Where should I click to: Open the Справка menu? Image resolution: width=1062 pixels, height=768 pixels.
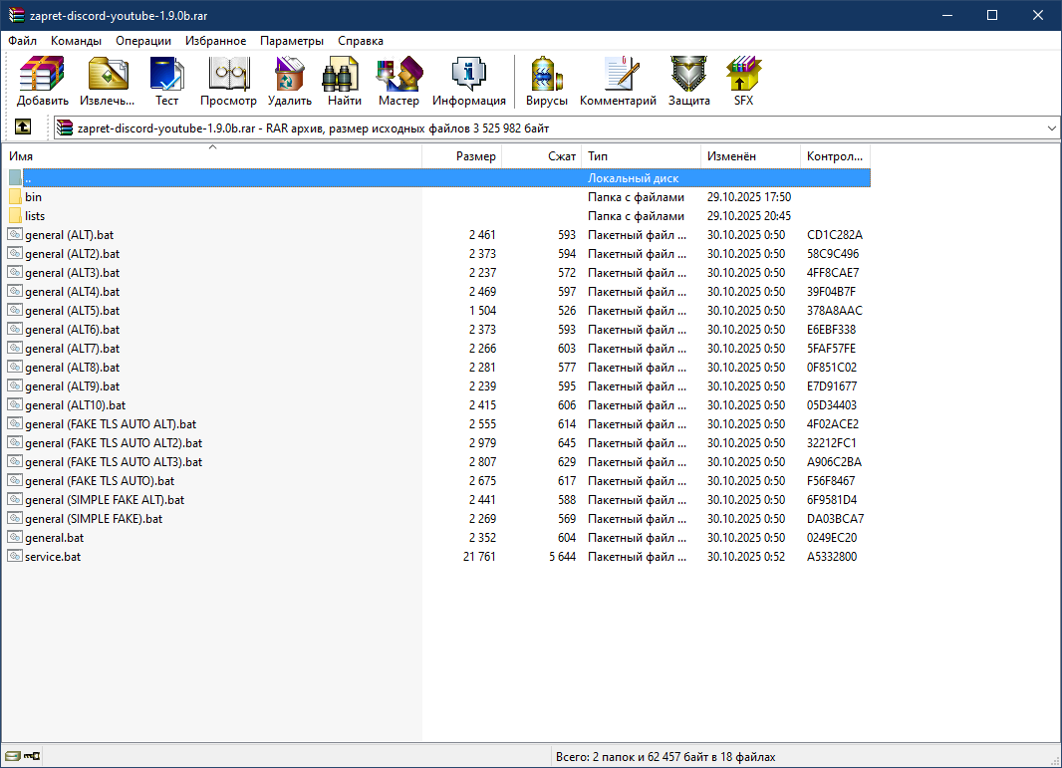coord(361,41)
